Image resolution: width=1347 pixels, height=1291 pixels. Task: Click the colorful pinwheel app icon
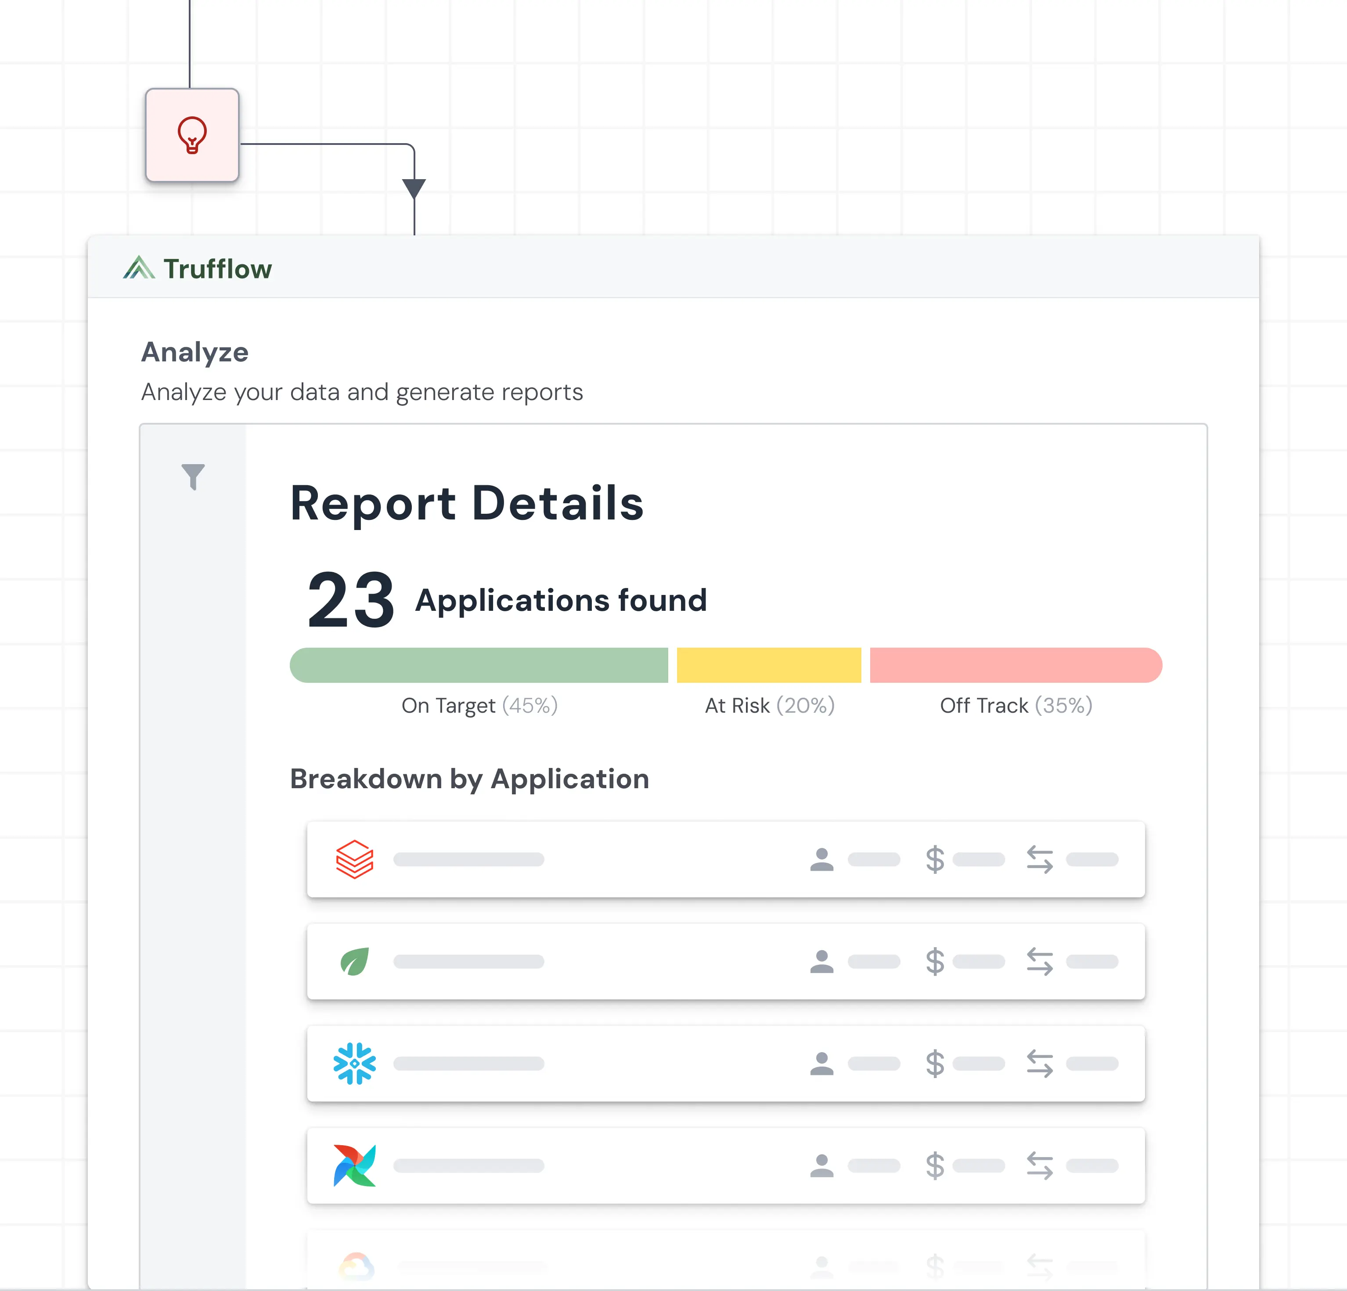pyautogui.click(x=355, y=1165)
